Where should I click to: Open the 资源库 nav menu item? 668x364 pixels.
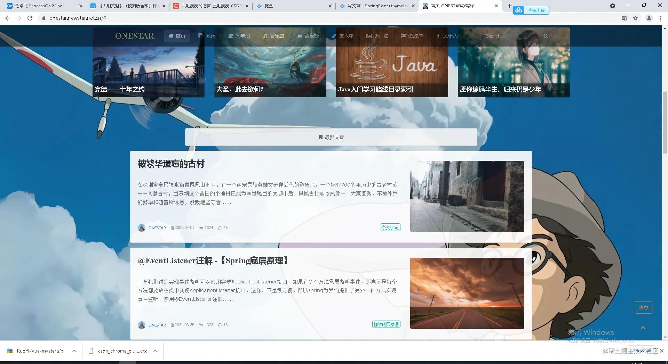tap(412, 36)
